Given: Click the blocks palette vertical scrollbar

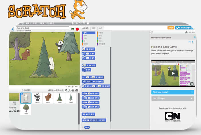Looking at the screenshot, I should pos(111,84).
